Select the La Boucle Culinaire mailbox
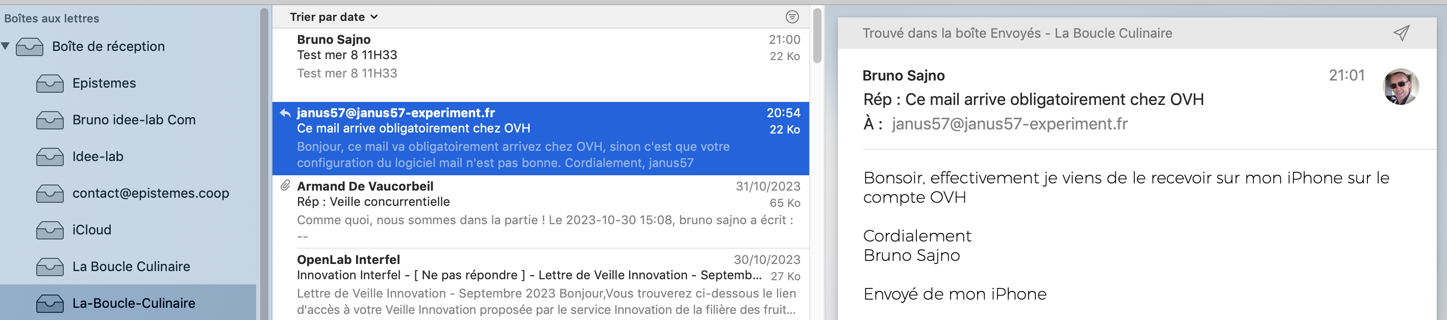This screenshot has width=1447, height=320. (131, 266)
